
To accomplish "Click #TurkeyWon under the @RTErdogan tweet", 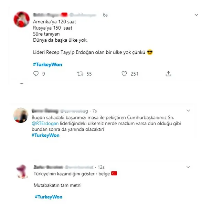I will (45, 135).
